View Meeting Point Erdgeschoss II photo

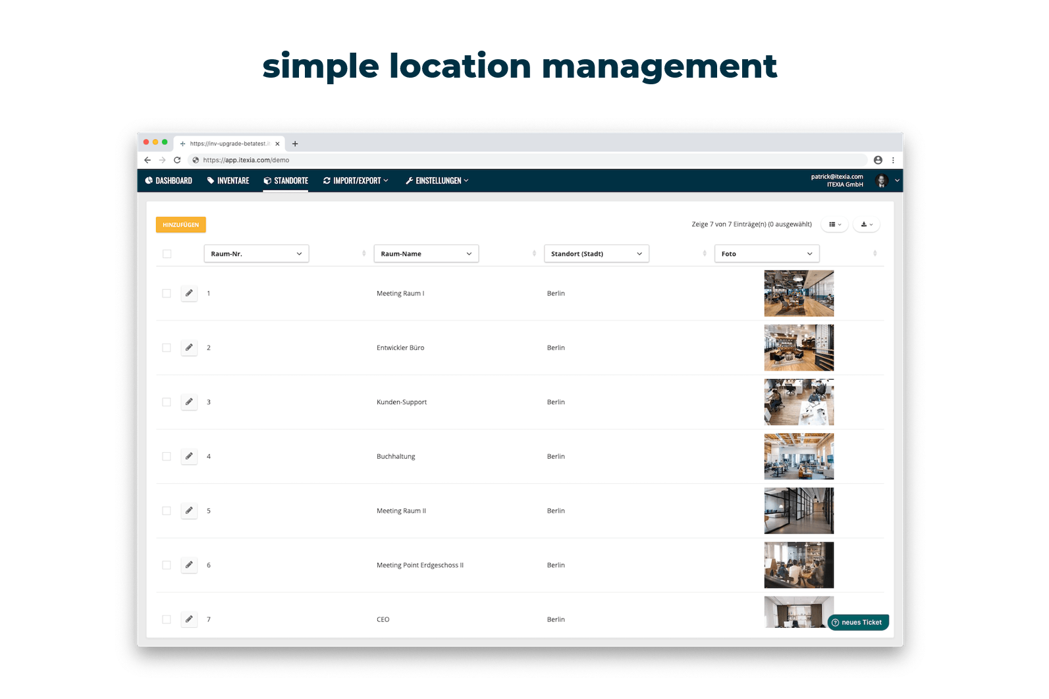pos(799,565)
